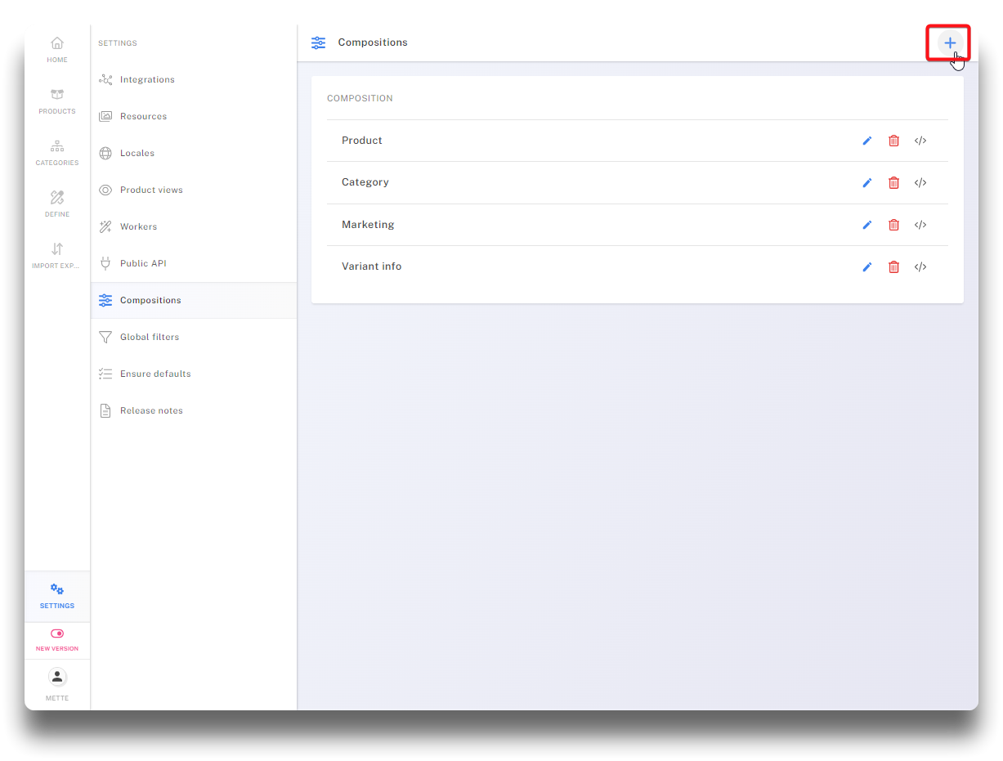View code for Marketing composition
This screenshot has width=1003, height=761.
click(x=920, y=225)
